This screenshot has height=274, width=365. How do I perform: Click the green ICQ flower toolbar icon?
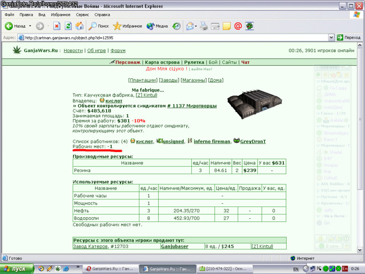pos(249,26)
